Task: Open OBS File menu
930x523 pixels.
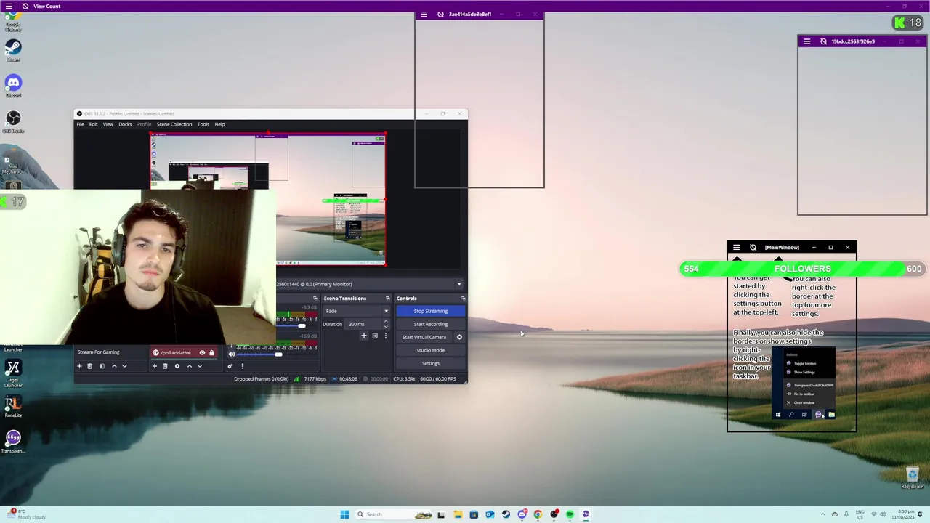Action: [81, 124]
